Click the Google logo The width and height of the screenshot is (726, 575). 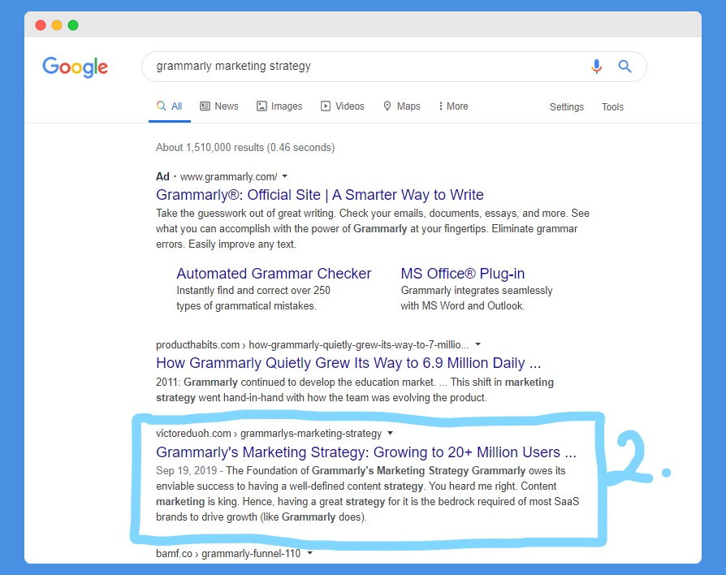pyautogui.click(x=75, y=67)
